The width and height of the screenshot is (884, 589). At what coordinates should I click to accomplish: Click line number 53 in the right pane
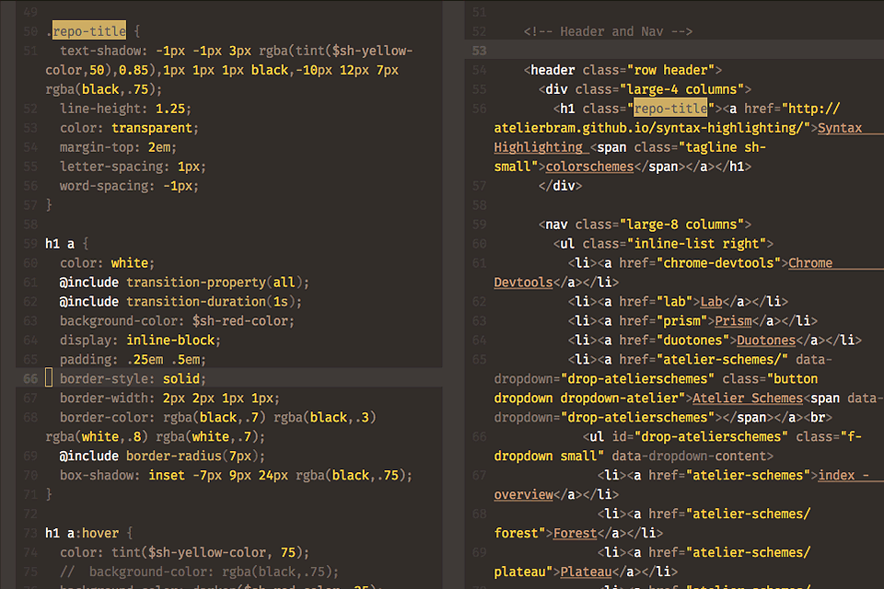[479, 51]
